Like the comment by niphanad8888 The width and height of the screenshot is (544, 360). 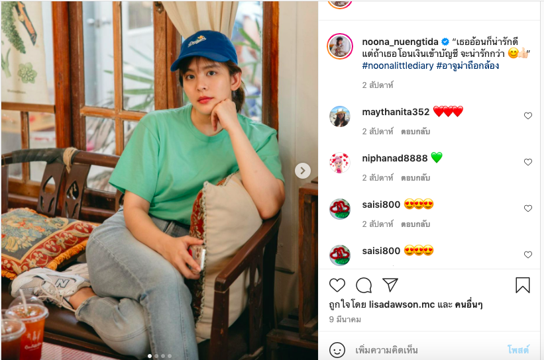(x=528, y=162)
